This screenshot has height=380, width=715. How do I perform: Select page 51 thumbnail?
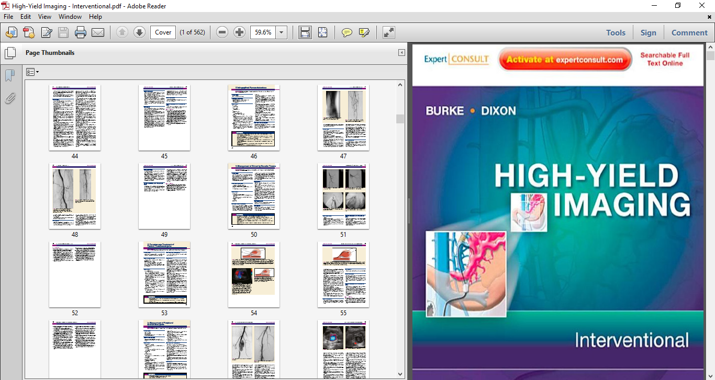pyautogui.click(x=343, y=196)
